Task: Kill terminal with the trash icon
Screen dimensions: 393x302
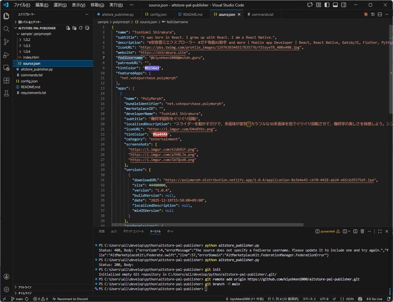Action: (x=362, y=231)
